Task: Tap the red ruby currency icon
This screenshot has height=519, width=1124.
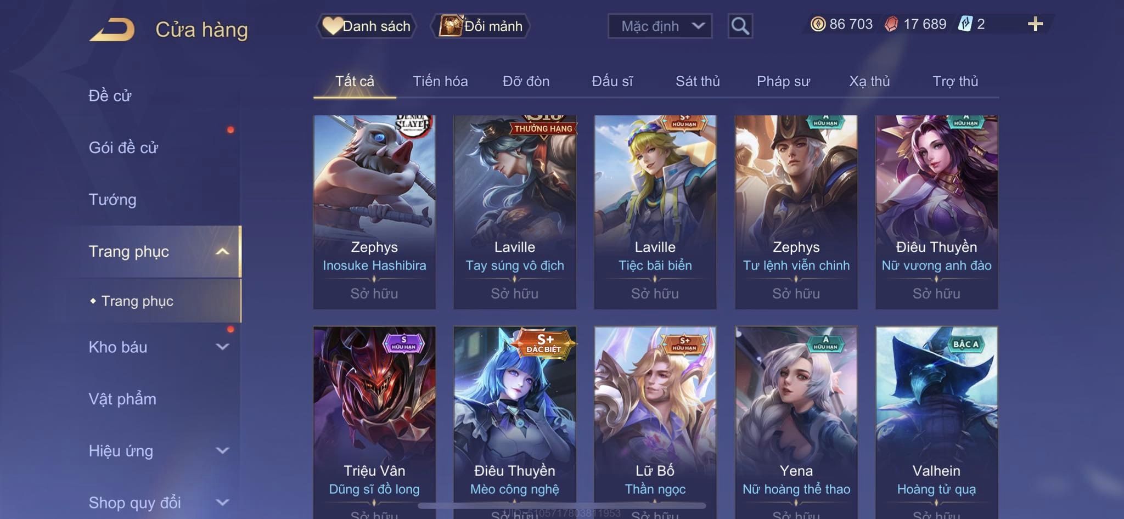Action: tap(891, 24)
